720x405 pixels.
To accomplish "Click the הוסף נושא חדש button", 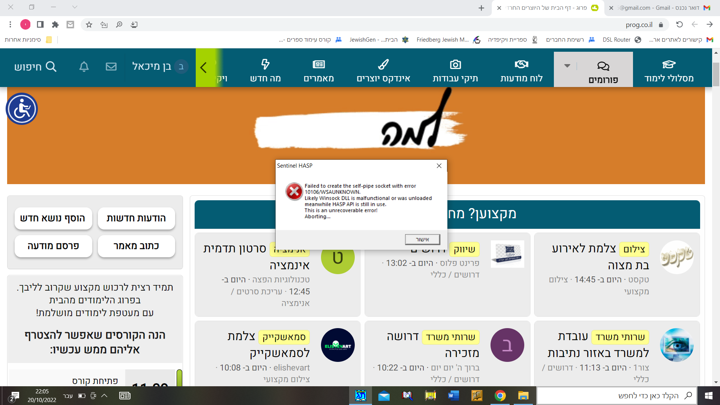I will coord(53,218).
